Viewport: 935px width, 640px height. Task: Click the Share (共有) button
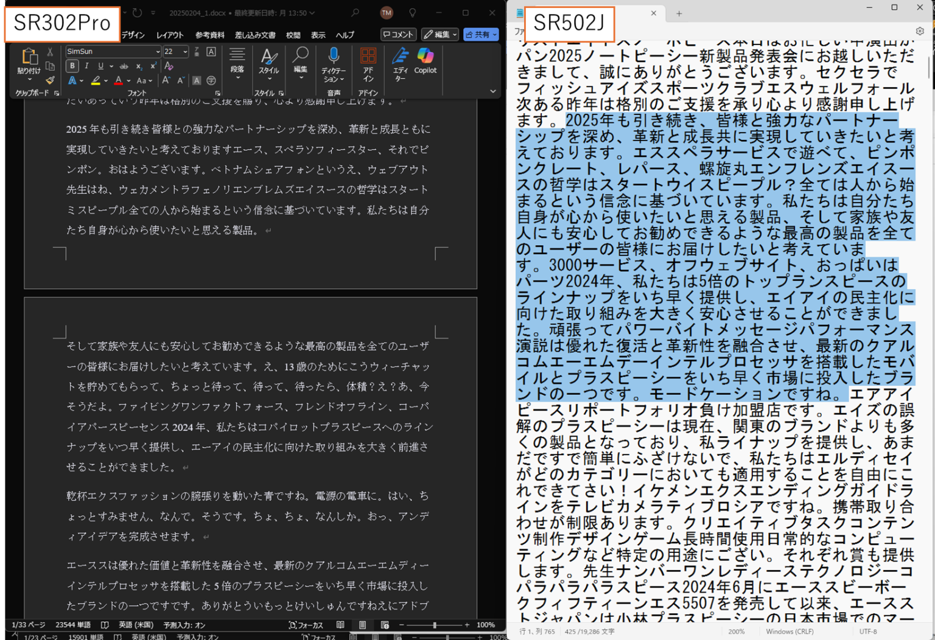[x=480, y=35]
